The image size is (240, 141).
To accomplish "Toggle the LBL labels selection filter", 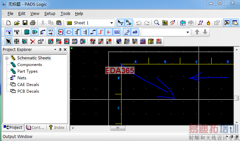I will click(x=117, y=32).
